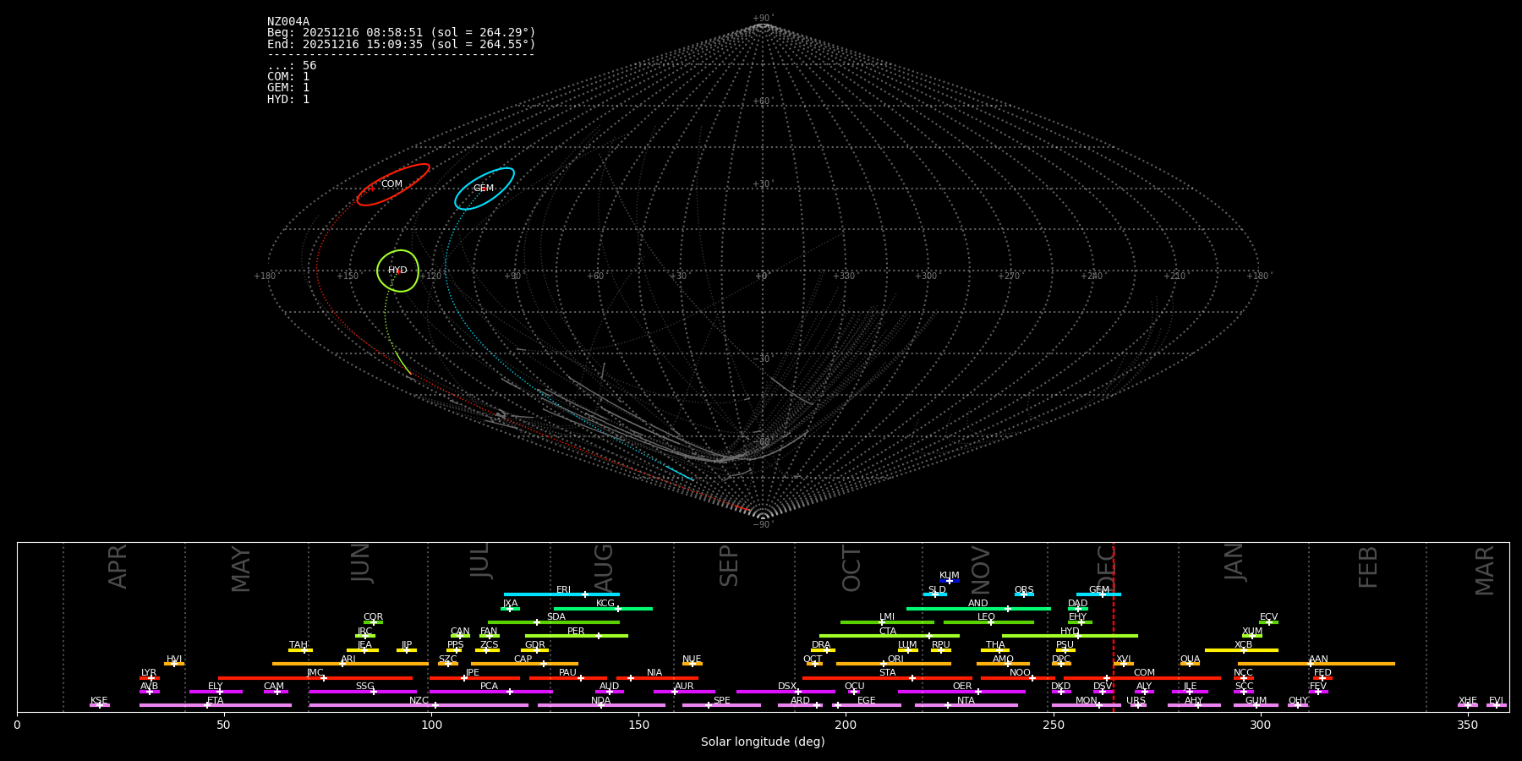The image size is (1522, 761).
Task: Click the peak cross on the KUM bar
Action: (950, 581)
